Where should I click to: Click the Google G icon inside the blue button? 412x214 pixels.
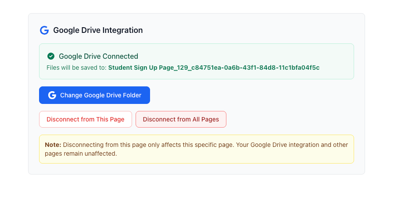coord(52,95)
